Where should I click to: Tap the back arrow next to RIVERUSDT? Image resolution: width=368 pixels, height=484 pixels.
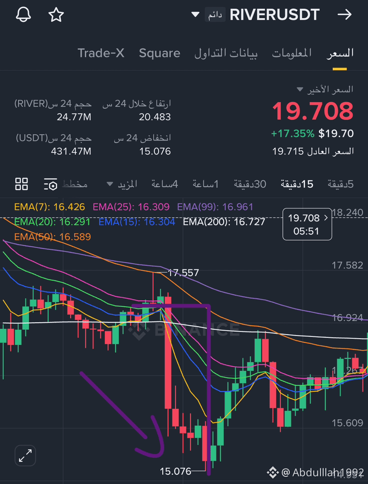pyautogui.click(x=344, y=15)
